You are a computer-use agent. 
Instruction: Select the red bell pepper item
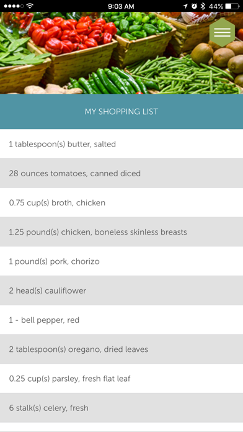tap(122, 320)
